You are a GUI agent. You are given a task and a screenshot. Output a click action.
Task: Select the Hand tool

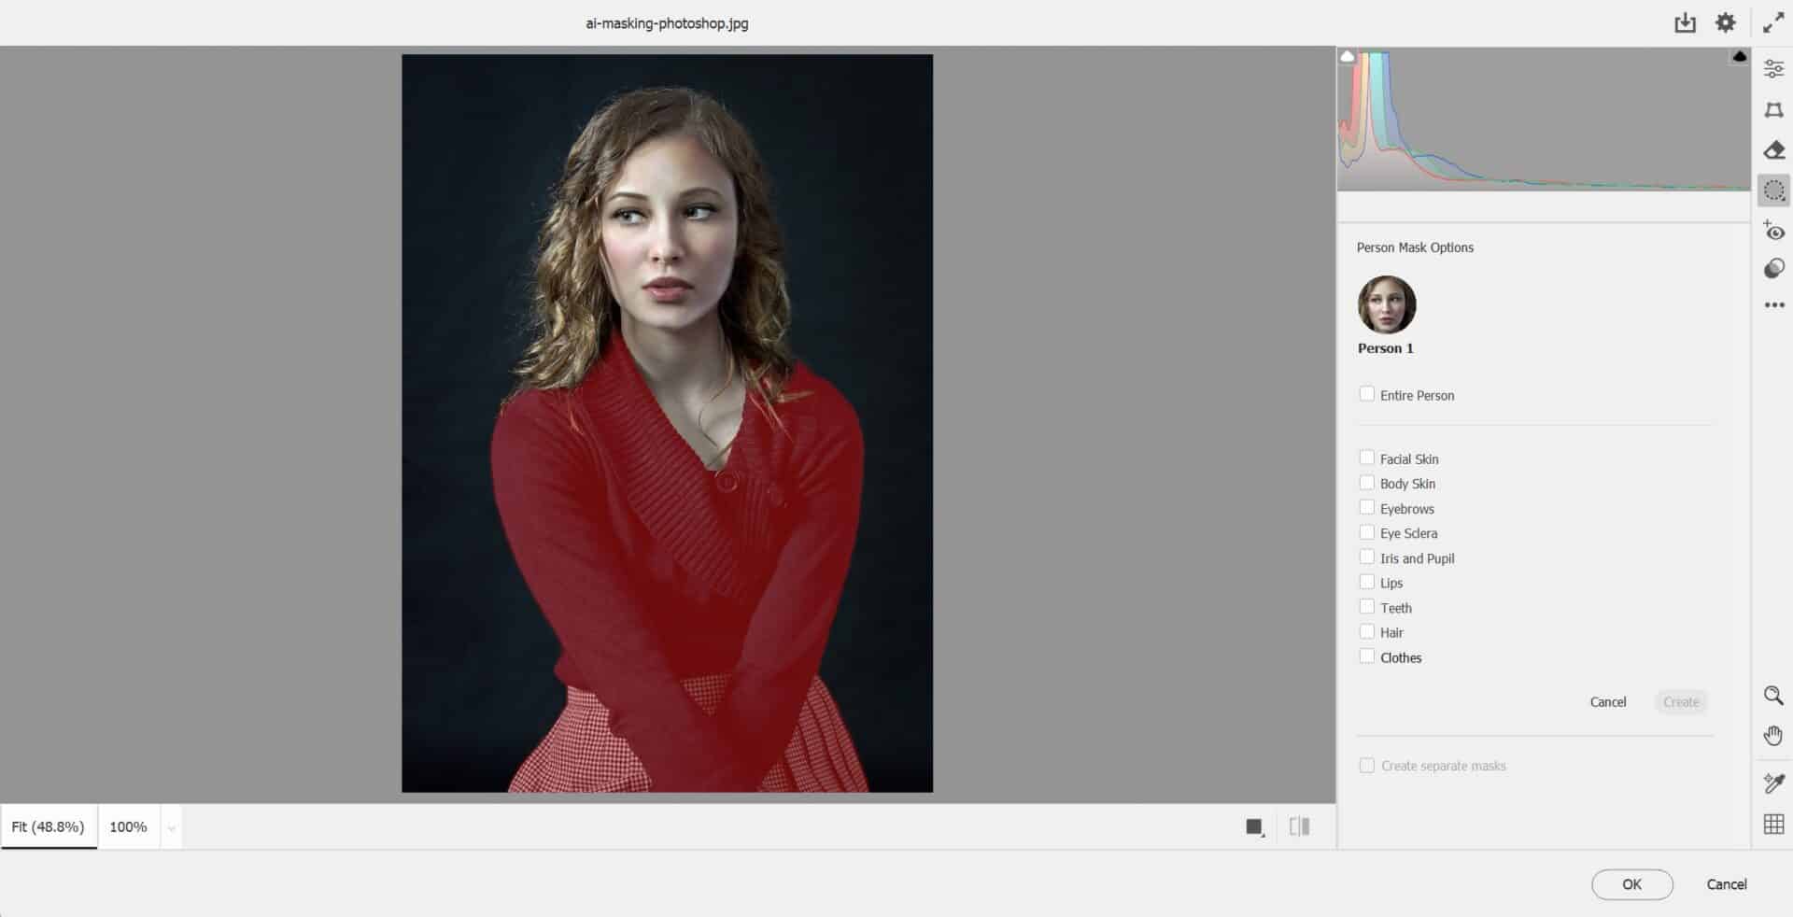(x=1773, y=735)
